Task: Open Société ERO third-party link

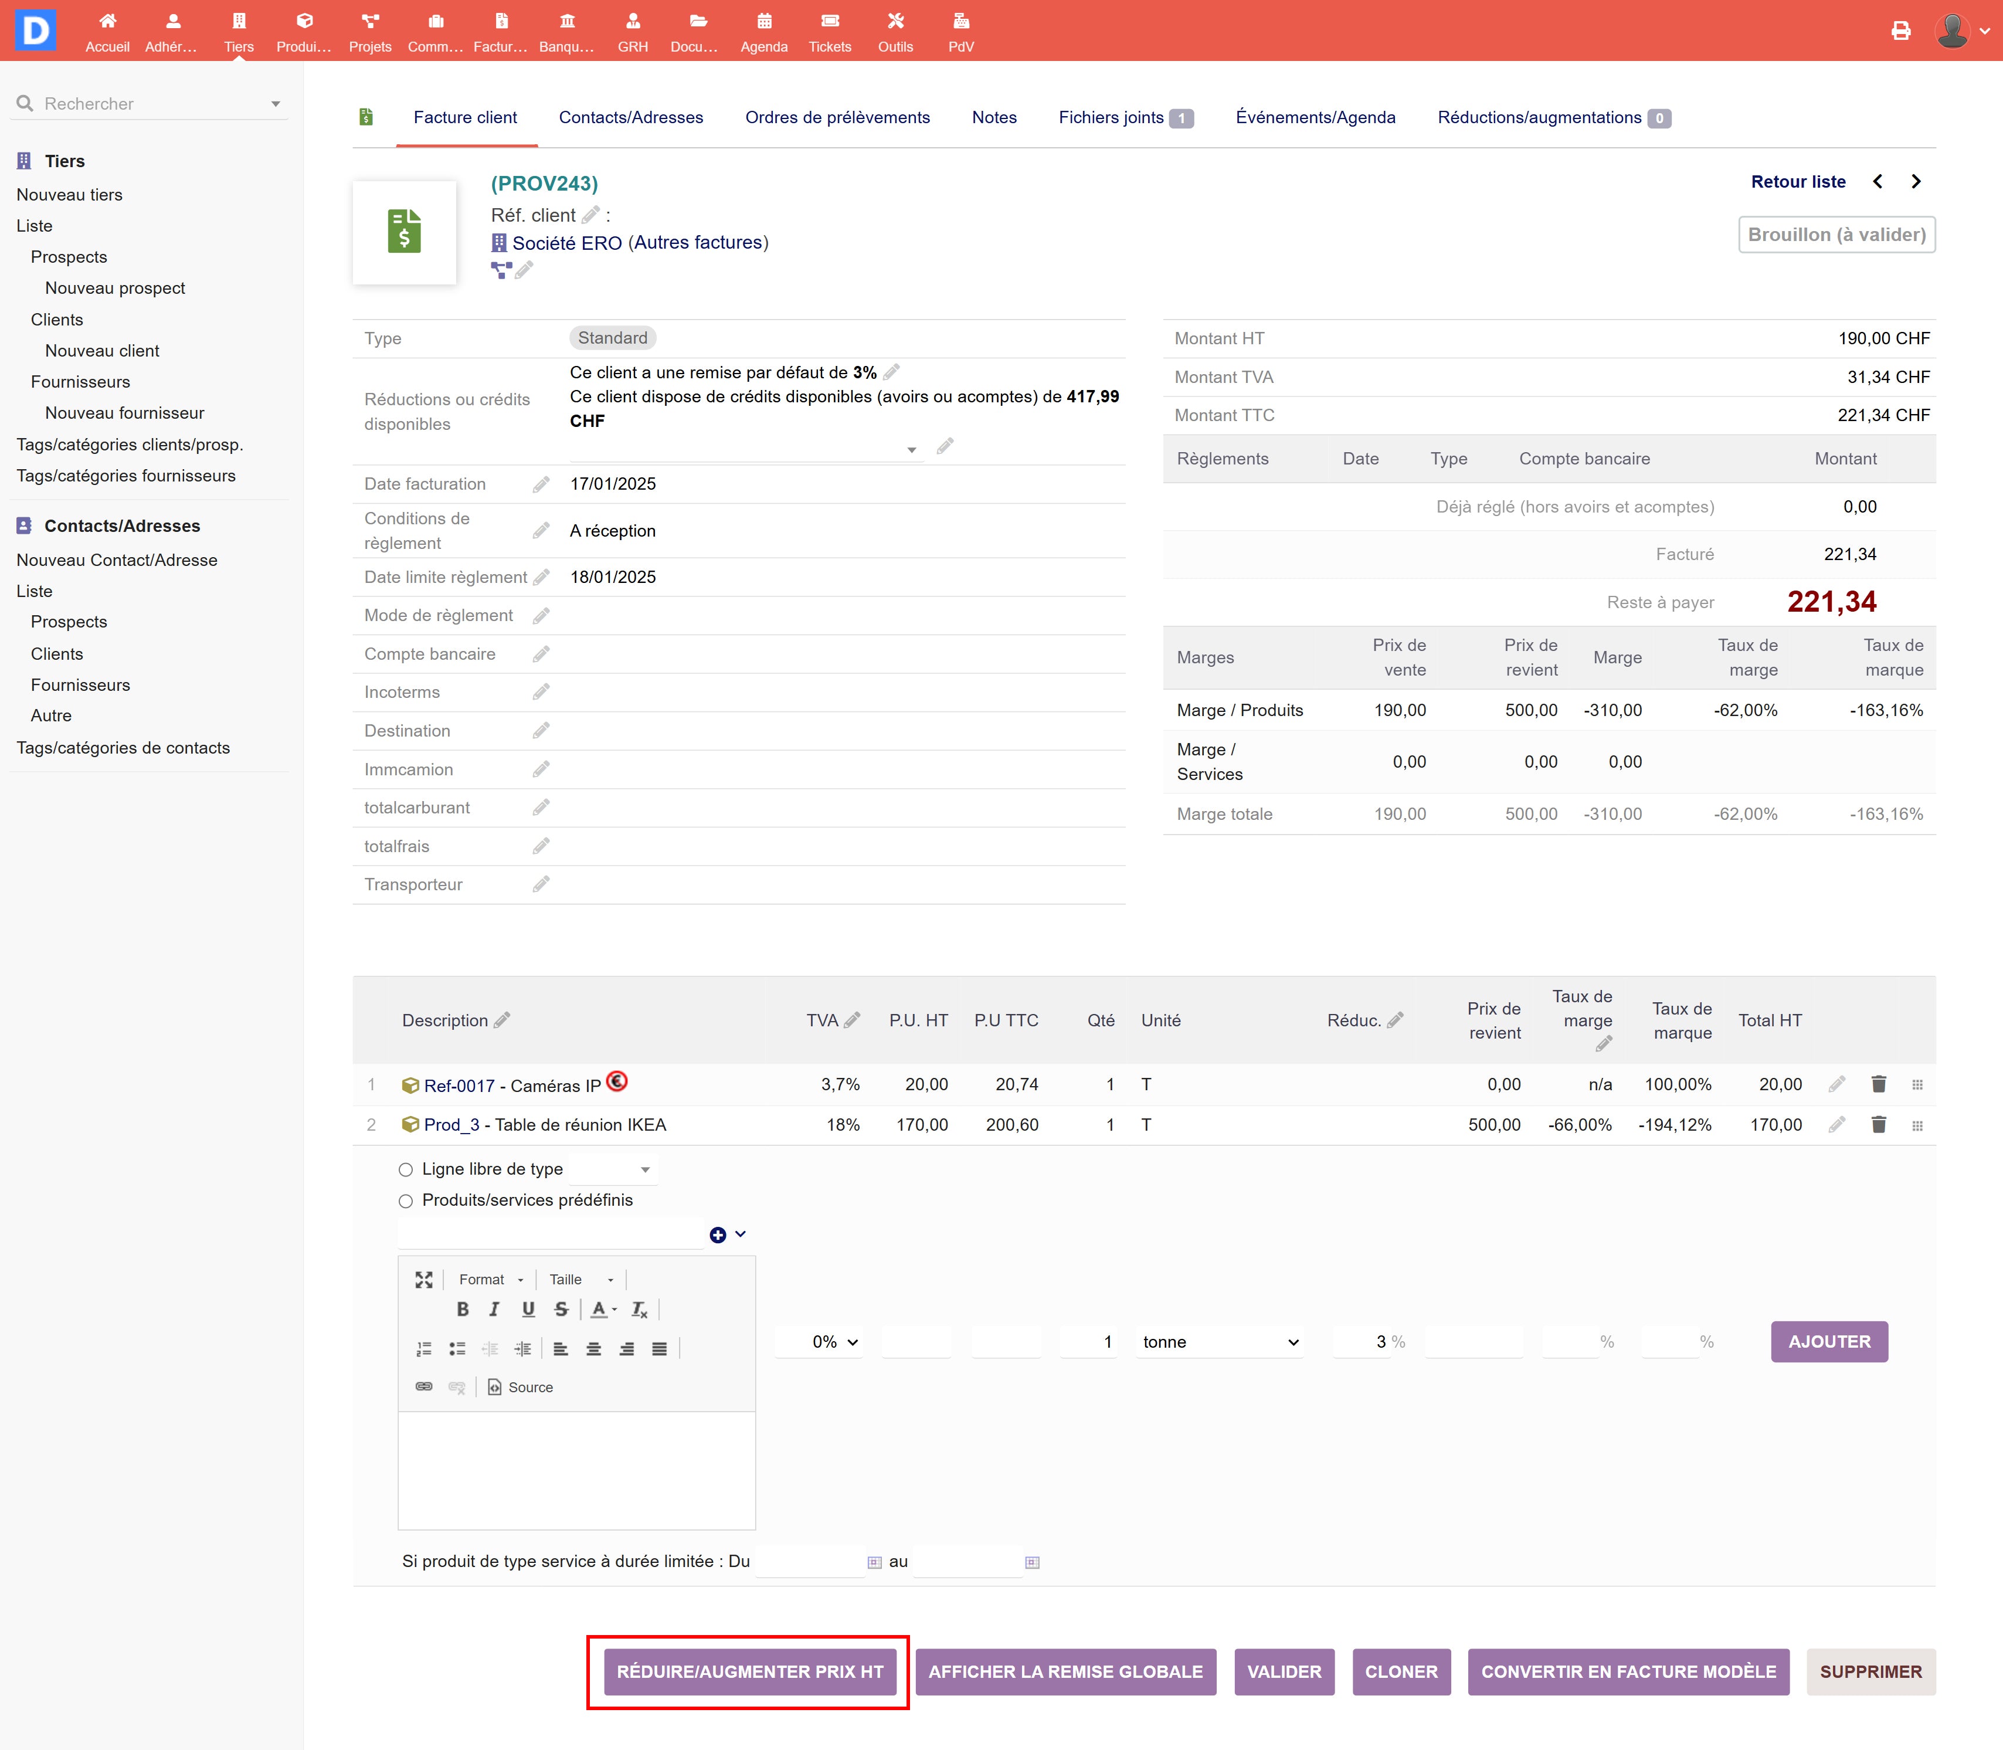Action: pos(566,243)
